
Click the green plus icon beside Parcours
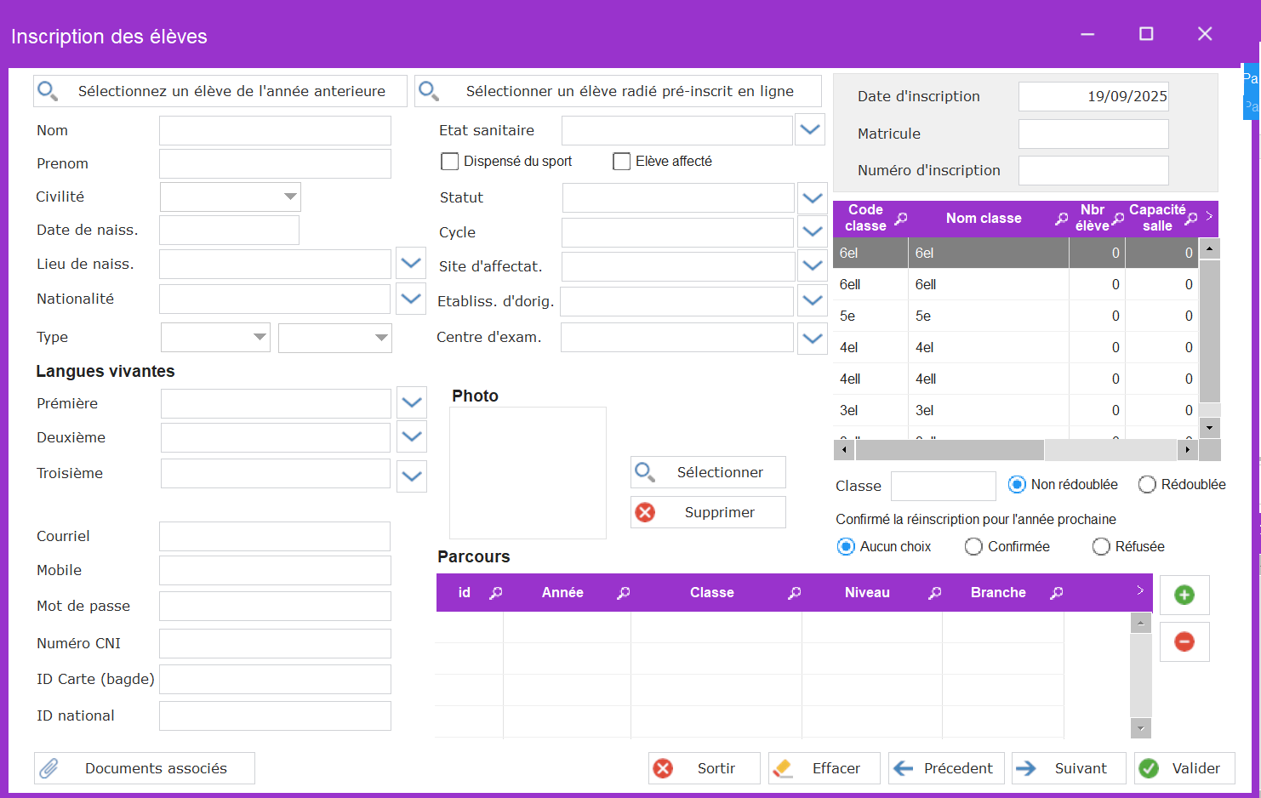click(1184, 595)
